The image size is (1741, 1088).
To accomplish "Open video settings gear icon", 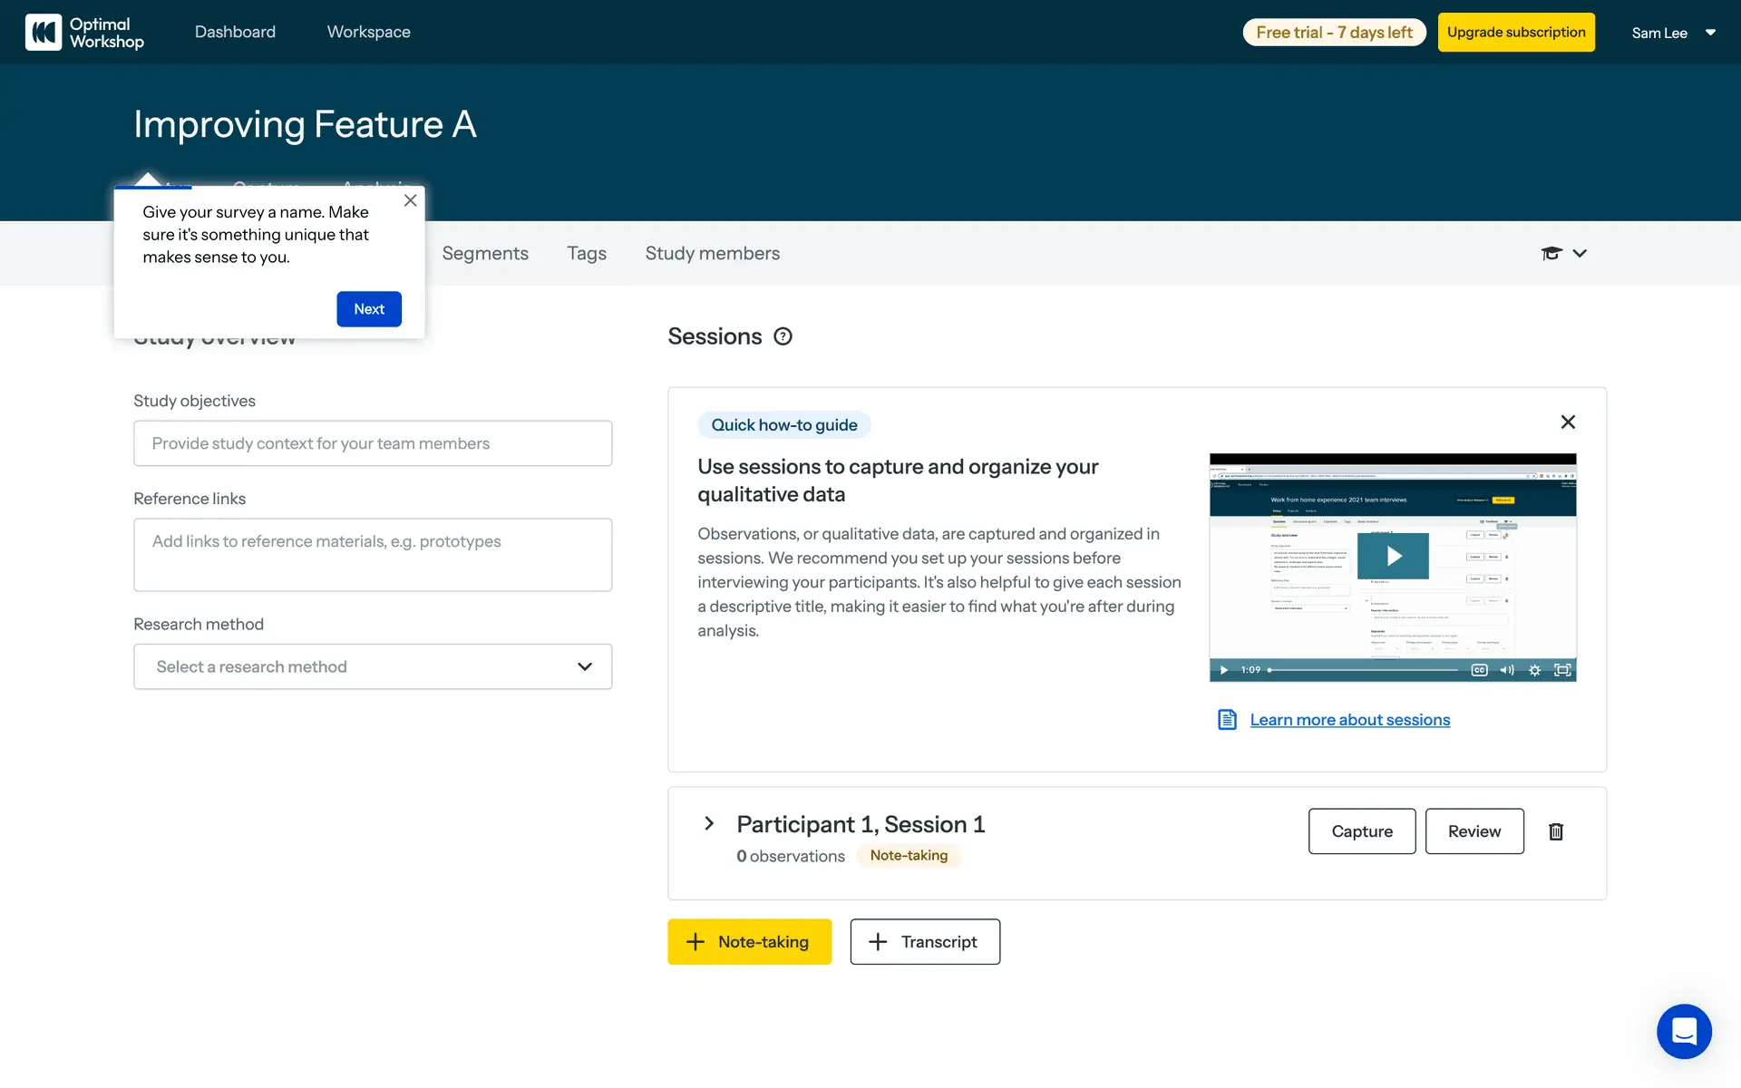I will [x=1534, y=670].
